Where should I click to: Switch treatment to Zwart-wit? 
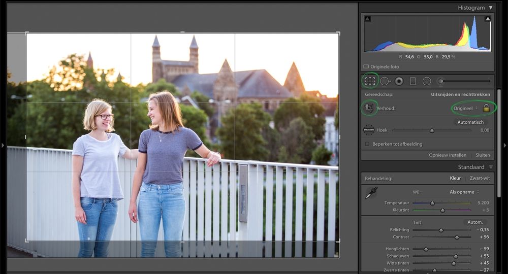tap(480, 178)
